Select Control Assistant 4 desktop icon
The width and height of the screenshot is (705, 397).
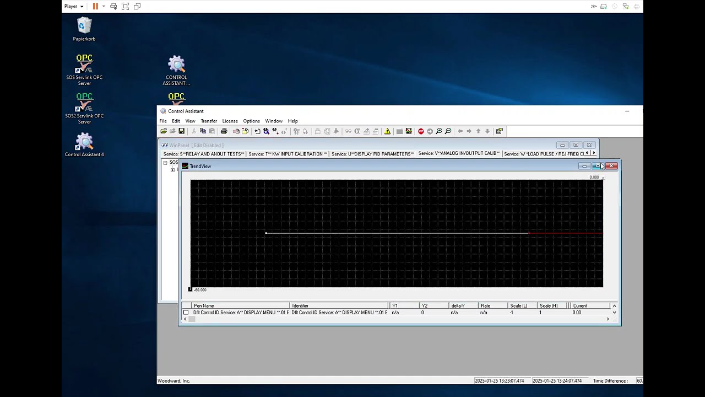[x=84, y=144]
